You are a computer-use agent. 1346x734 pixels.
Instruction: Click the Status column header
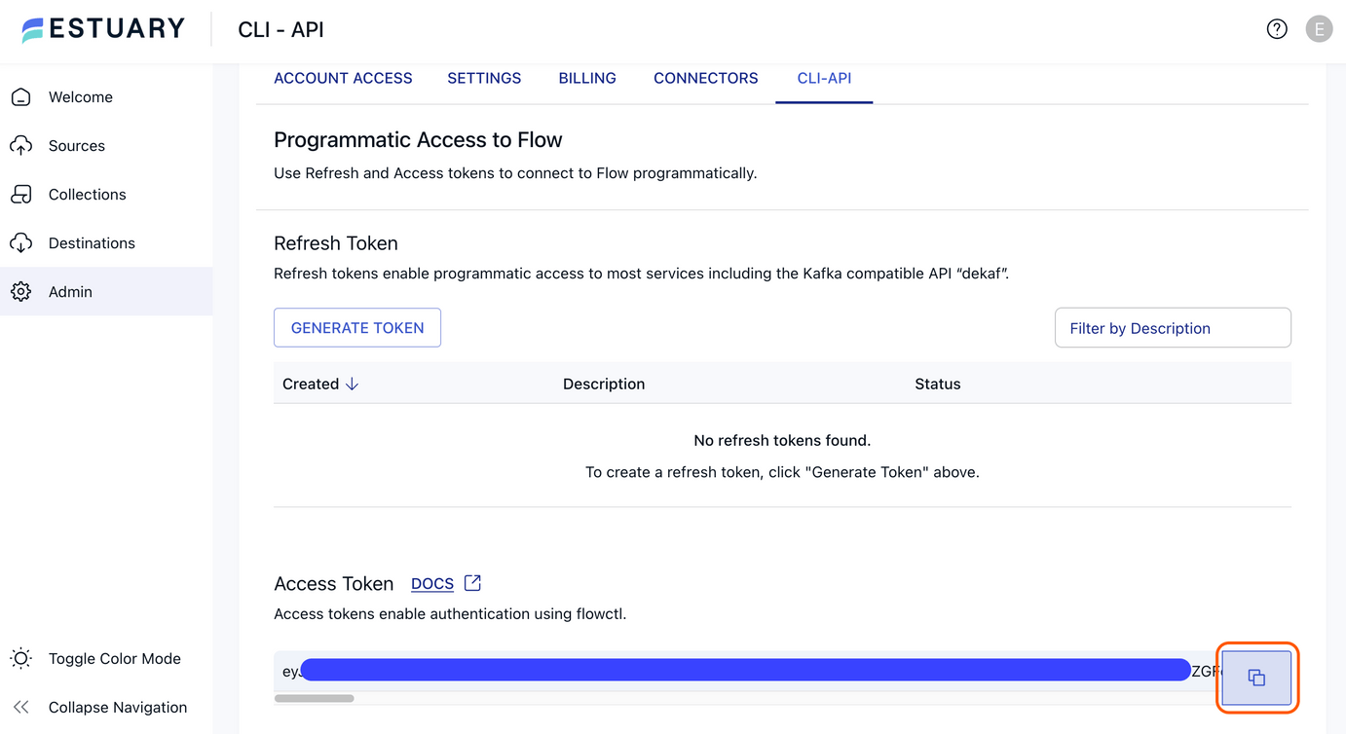(x=938, y=385)
